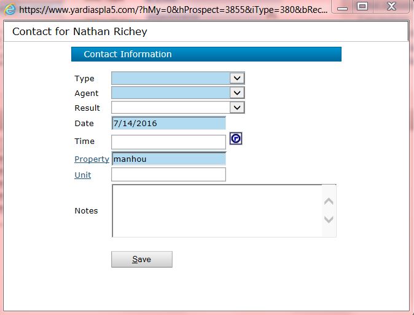Open the Unit link

pos(83,175)
